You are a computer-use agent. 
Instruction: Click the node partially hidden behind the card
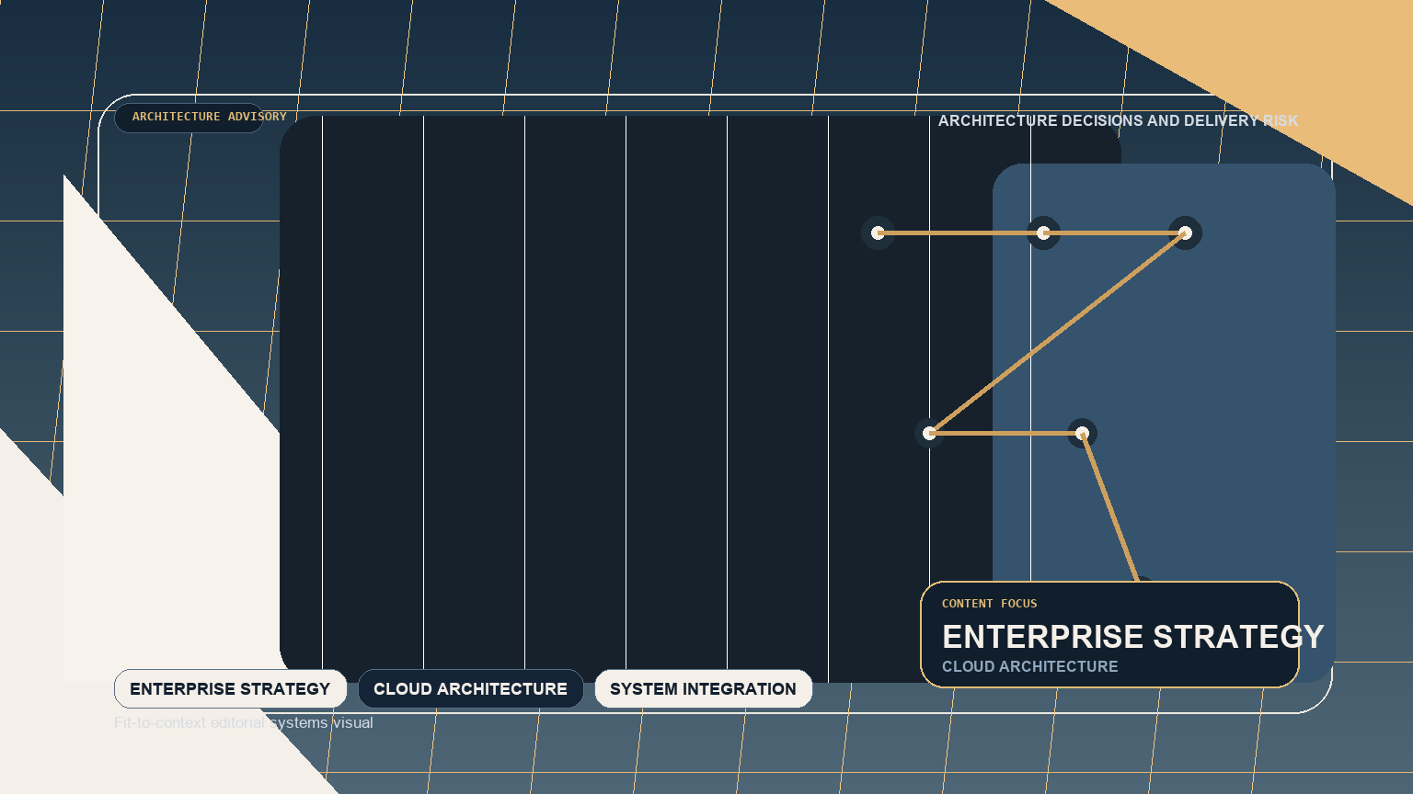tap(1145, 581)
